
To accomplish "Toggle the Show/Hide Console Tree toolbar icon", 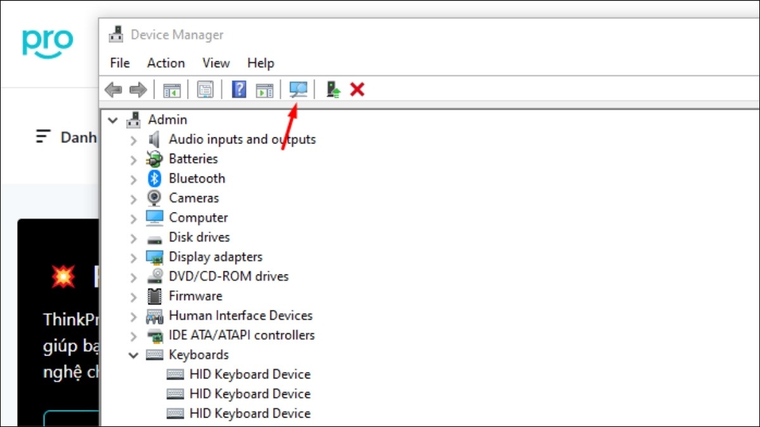I will 172,90.
